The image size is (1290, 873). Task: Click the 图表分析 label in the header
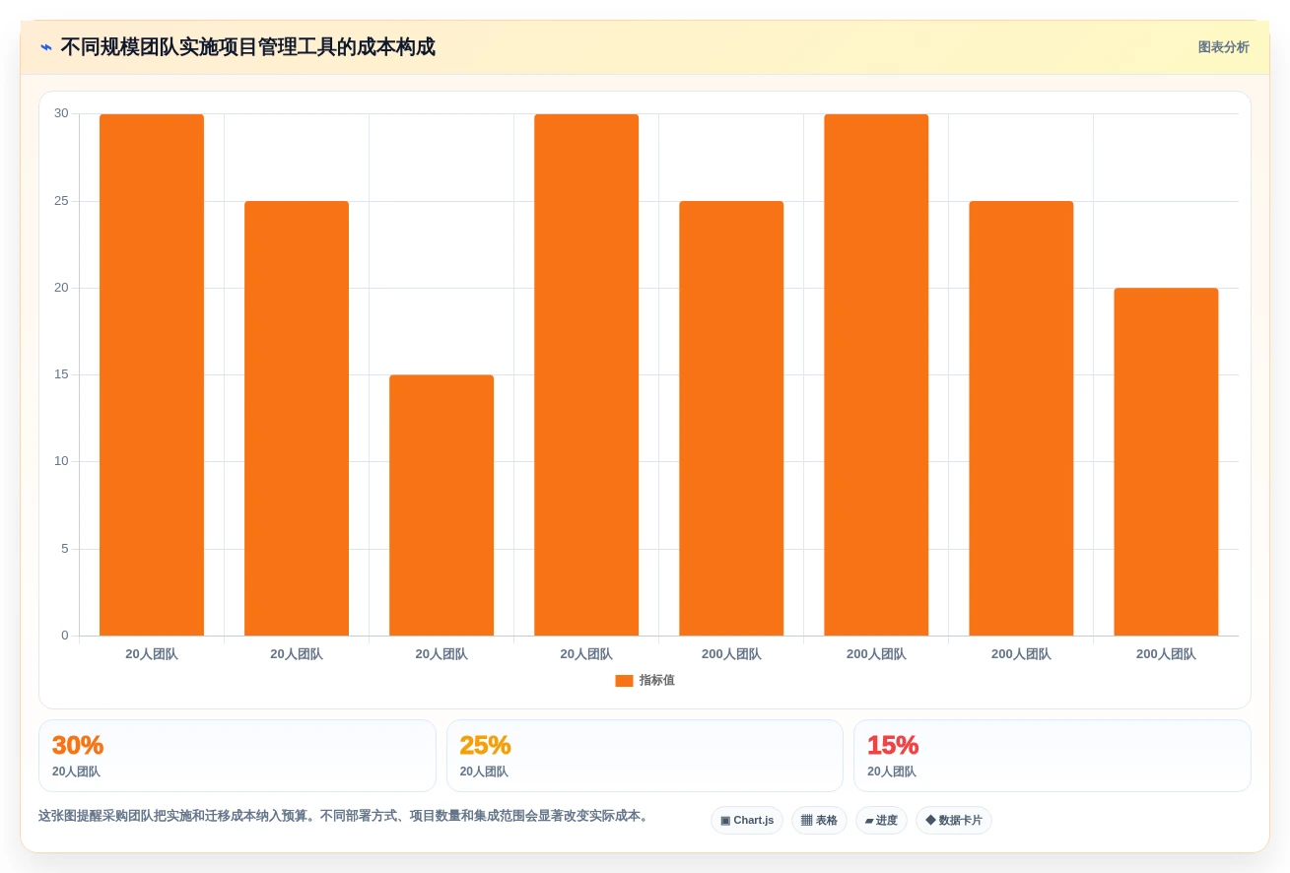coord(1223,47)
